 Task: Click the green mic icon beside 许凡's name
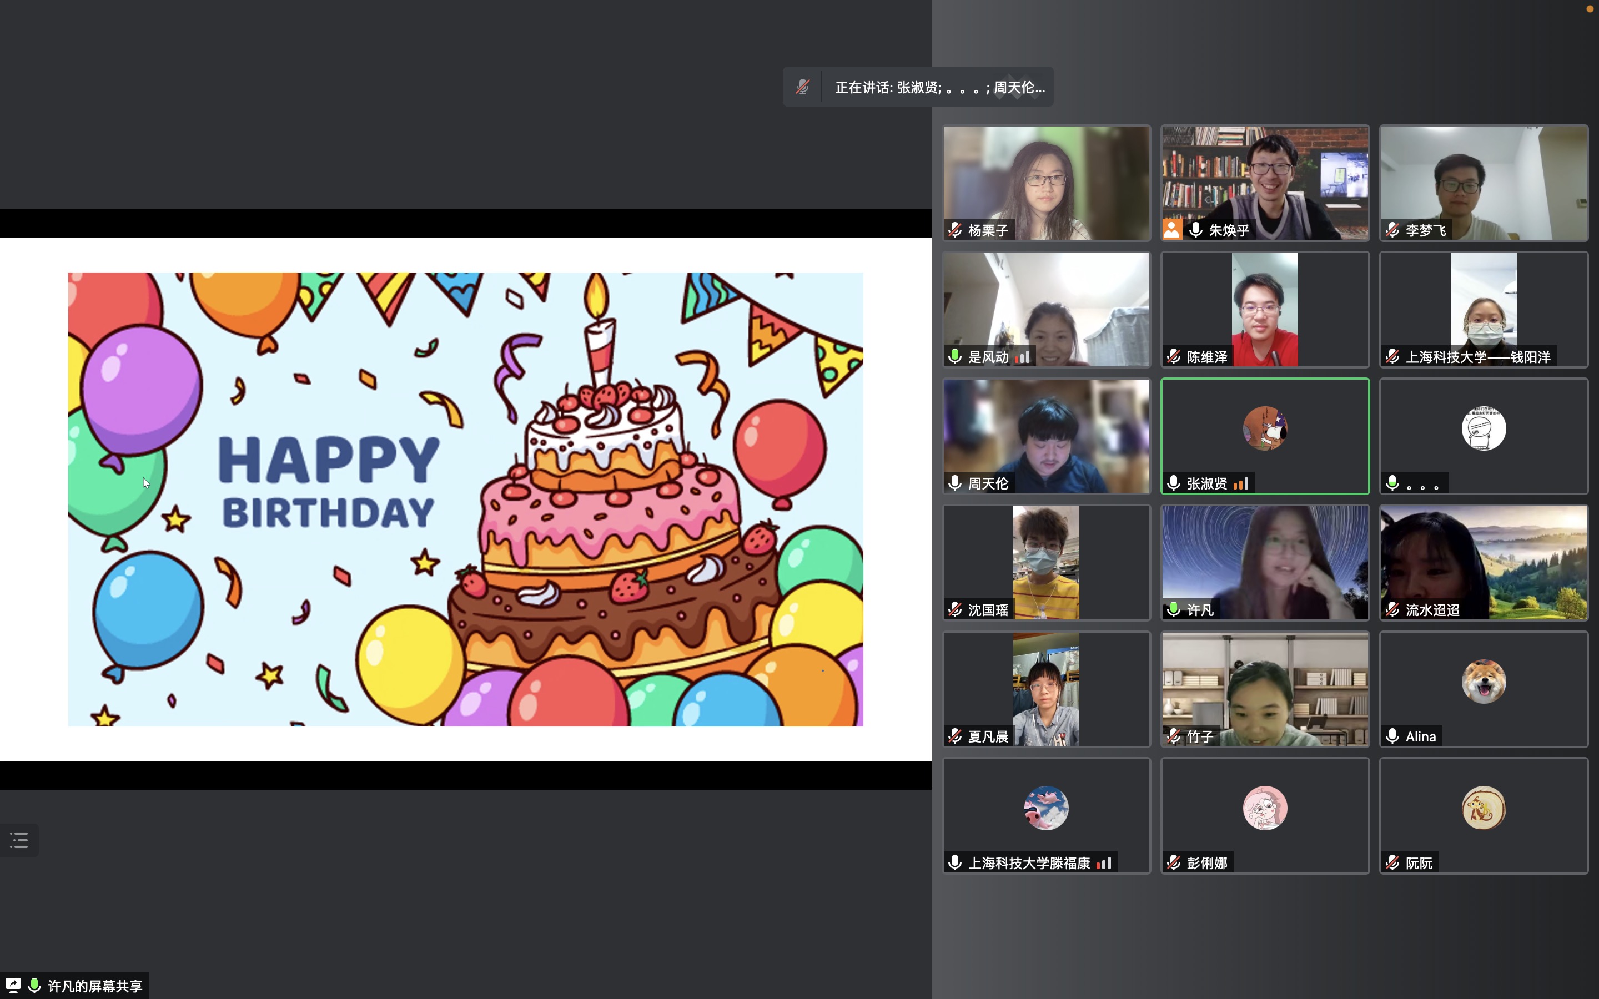click(1174, 609)
